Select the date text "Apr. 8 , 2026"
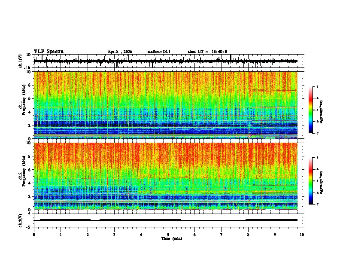 click(120, 52)
